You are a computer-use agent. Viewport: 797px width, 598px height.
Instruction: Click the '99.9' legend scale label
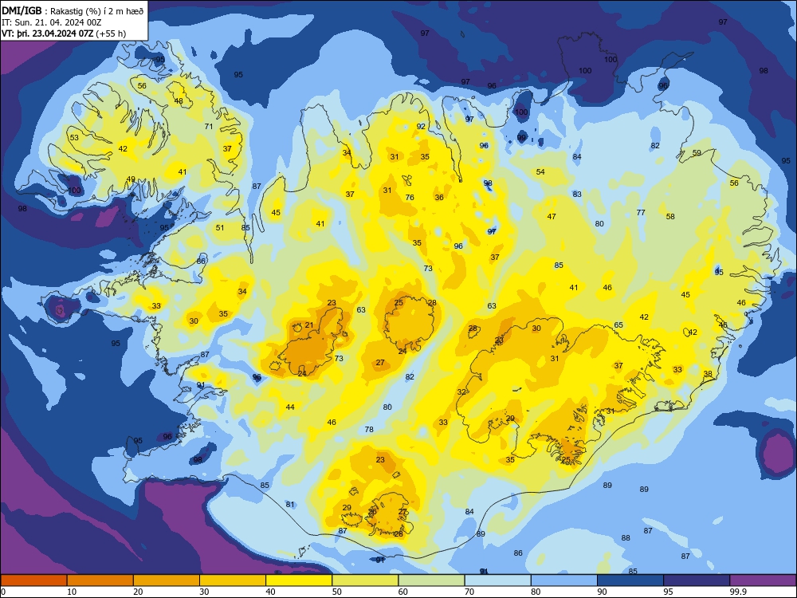738,592
